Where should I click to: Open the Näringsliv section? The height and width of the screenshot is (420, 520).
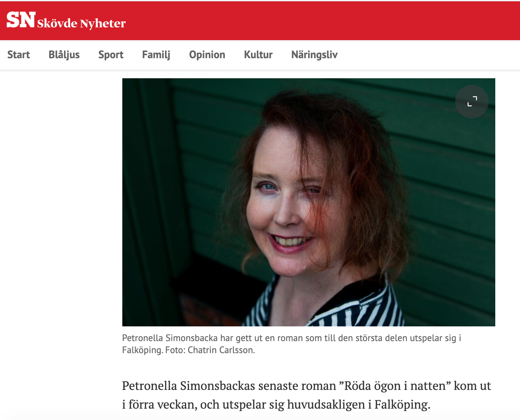314,55
